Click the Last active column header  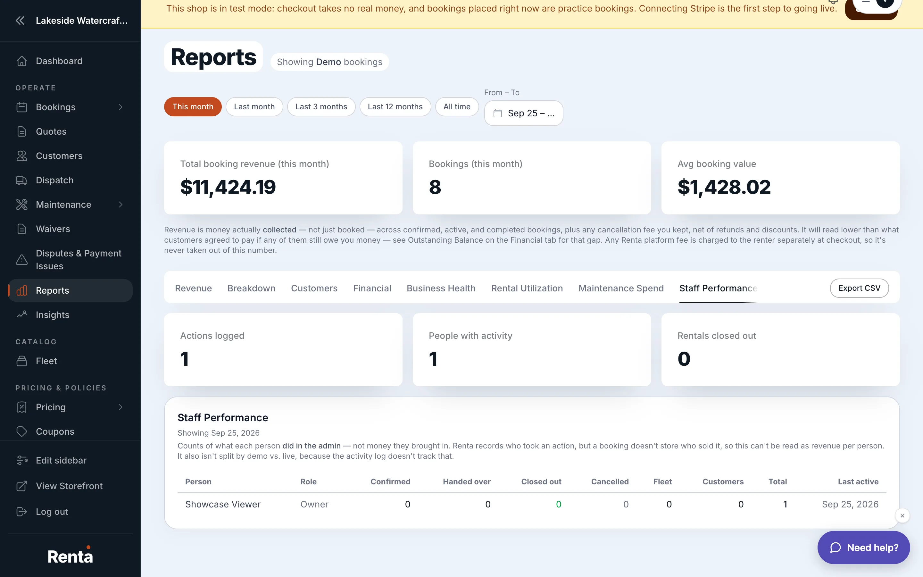[858, 481]
